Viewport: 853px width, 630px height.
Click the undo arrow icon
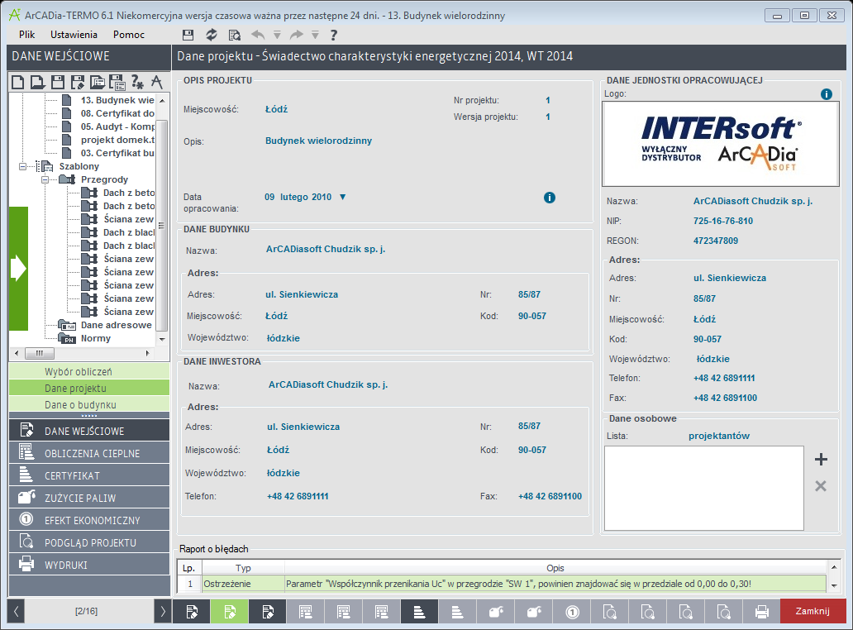pyautogui.click(x=258, y=36)
